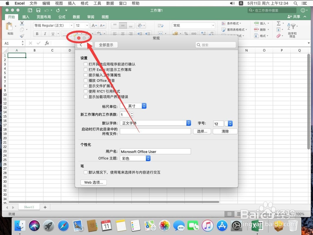Screen dimensions: 313x235
Task: Click the Percent style icon
Action: pyautogui.click(x=186, y=33)
